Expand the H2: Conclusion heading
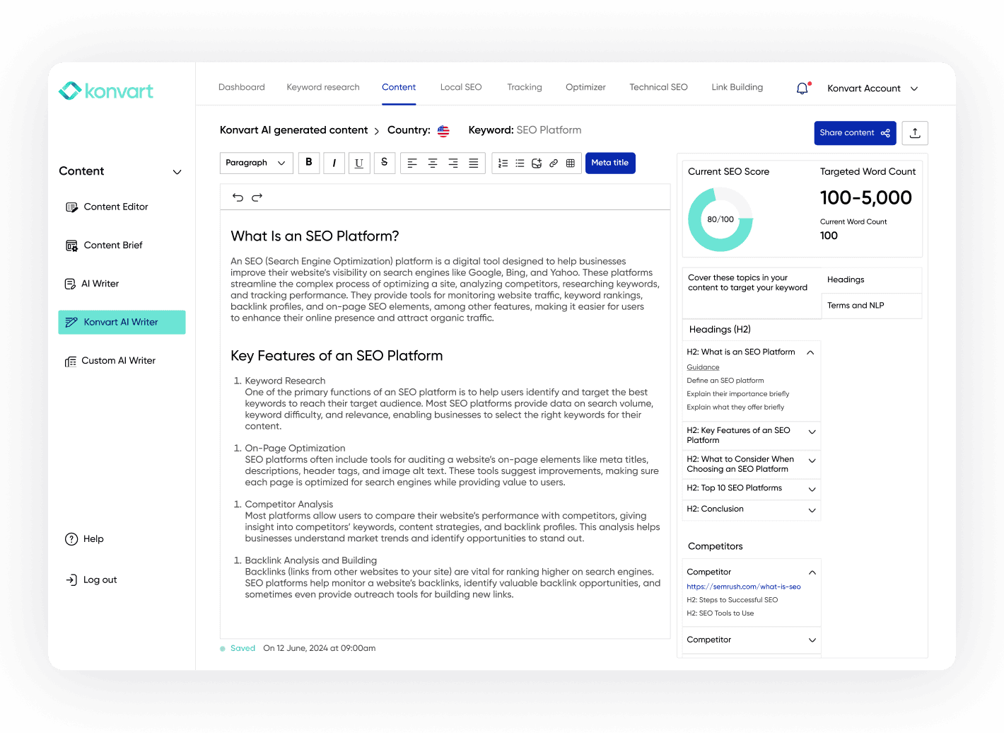The width and height of the screenshot is (1004, 733). pyautogui.click(x=812, y=510)
